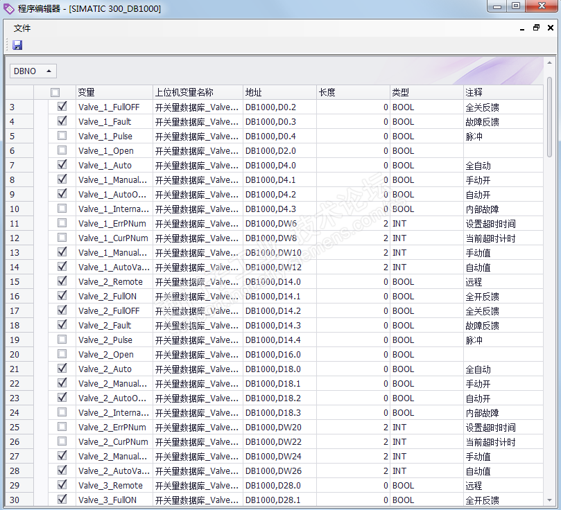Click the BOOL type cell in row 21
The width and height of the screenshot is (561, 510).
pyautogui.click(x=426, y=369)
